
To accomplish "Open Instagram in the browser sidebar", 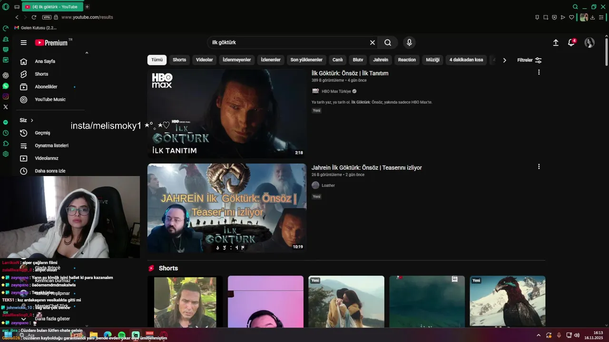I will pyautogui.click(x=6, y=96).
